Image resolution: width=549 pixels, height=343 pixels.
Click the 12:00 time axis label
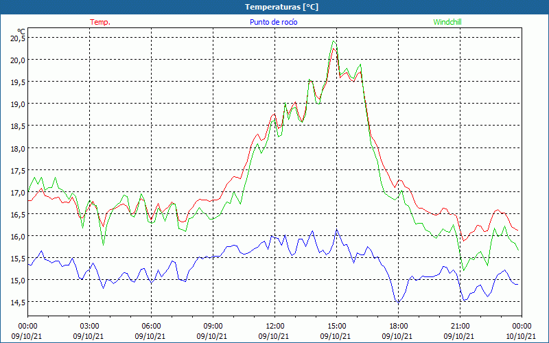coord(275,327)
